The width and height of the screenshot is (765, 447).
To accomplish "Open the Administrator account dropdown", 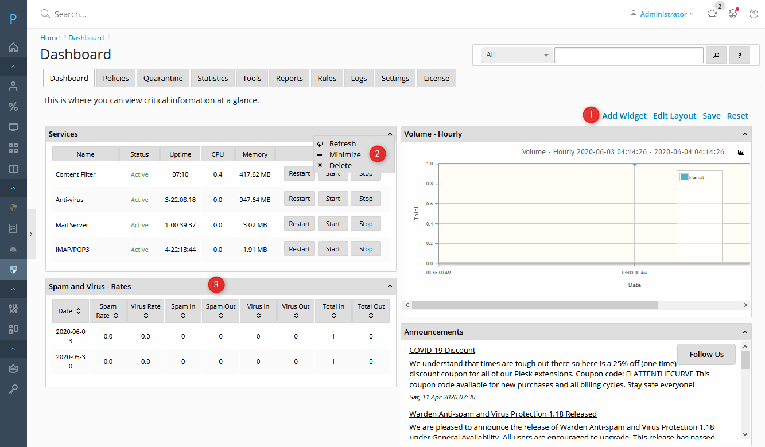I will coord(662,14).
